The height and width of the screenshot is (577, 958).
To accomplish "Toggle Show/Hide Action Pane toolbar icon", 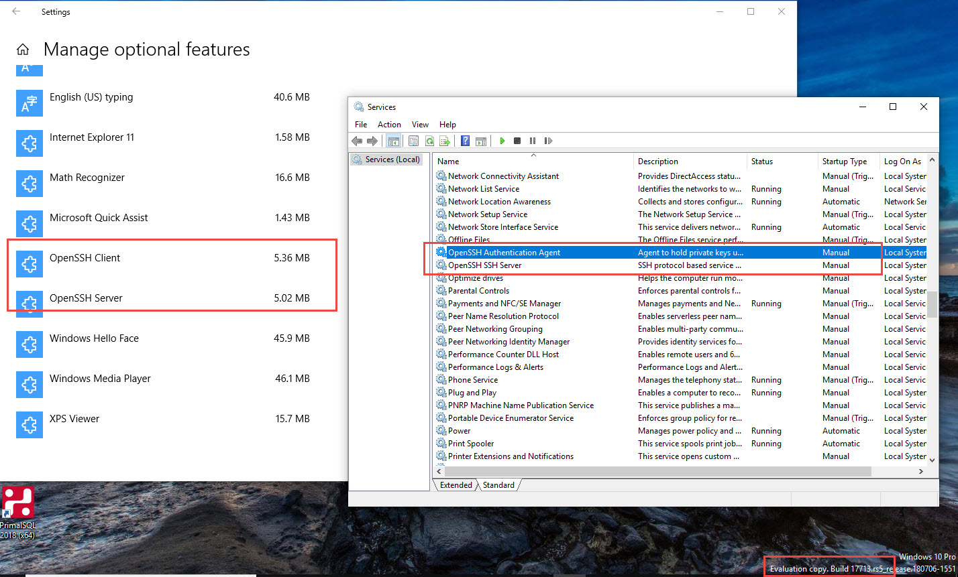I will [x=480, y=141].
